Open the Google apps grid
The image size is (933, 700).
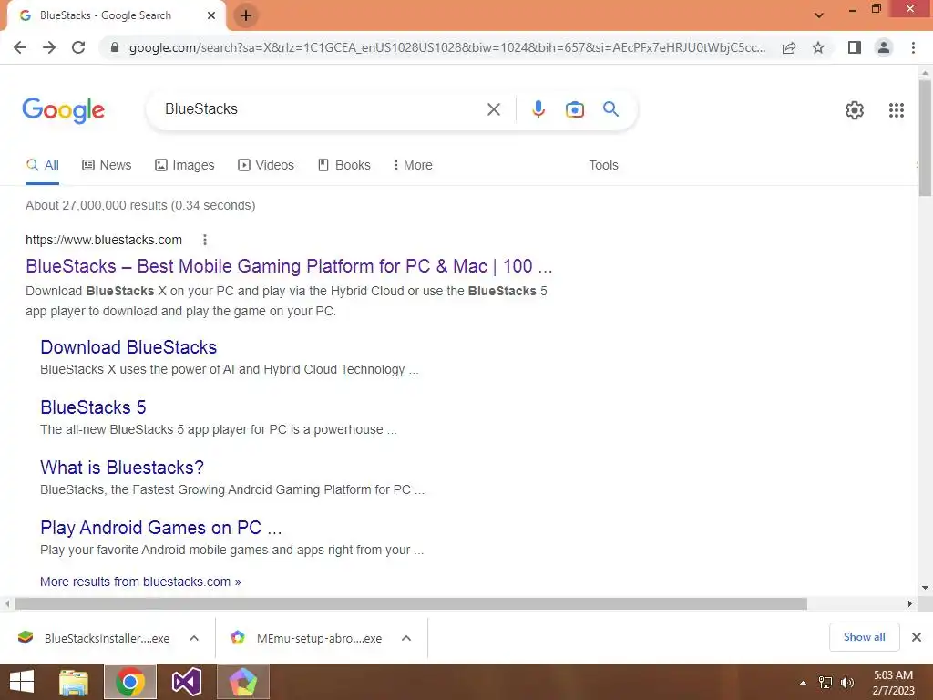coord(897,110)
